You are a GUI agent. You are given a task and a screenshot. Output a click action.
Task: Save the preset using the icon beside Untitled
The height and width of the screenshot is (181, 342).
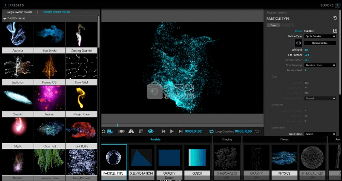[x=335, y=30]
